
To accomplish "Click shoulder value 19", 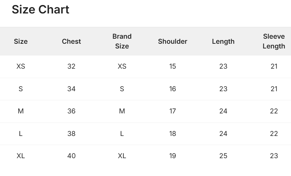I will pos(173,156).
